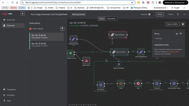The image size is (189, 106).
Task: Collapse the sidebar with the arrow
Action: coord(26,62)
